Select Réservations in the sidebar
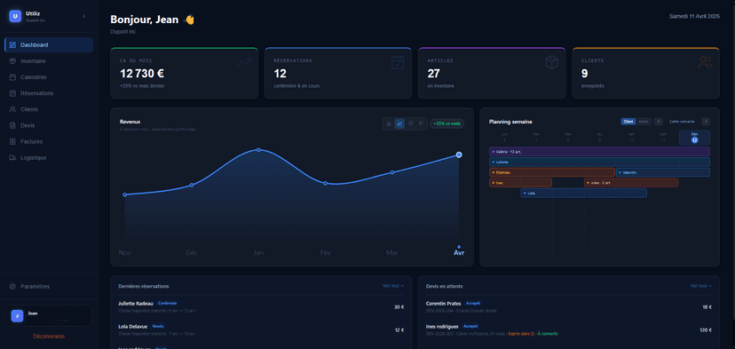The height and width of the screenshot is (349, 735). point(49,93)
